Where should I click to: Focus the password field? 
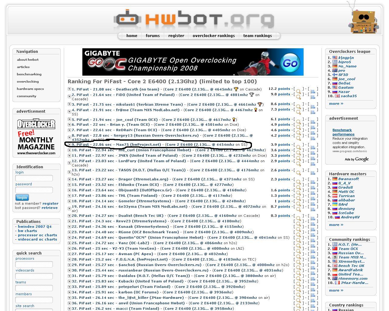pos(34,190)
